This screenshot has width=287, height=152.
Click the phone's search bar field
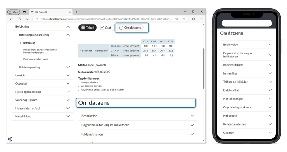pyautogui.click(x=247, y=23)
